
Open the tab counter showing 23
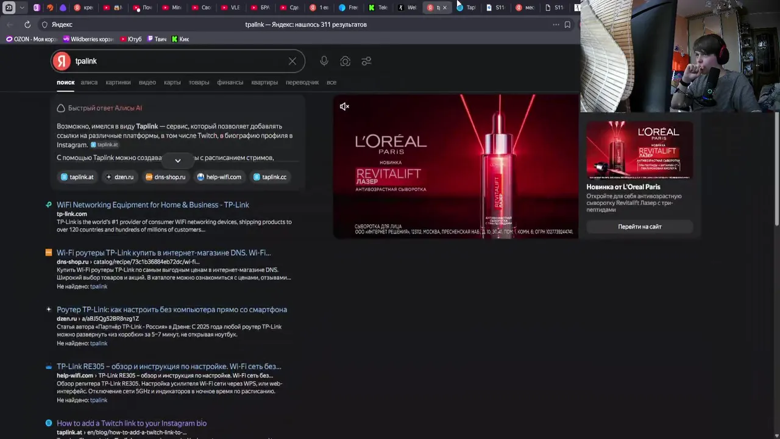click(x=9, y=8)
